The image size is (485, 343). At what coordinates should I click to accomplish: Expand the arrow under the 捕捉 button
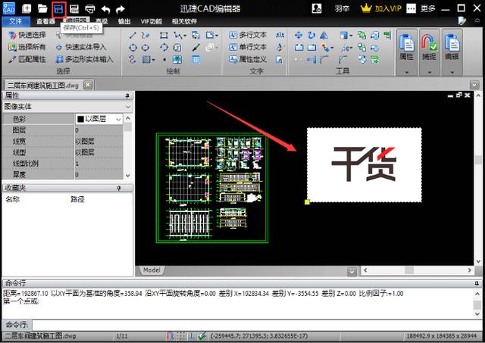click(x=430, y=72)
